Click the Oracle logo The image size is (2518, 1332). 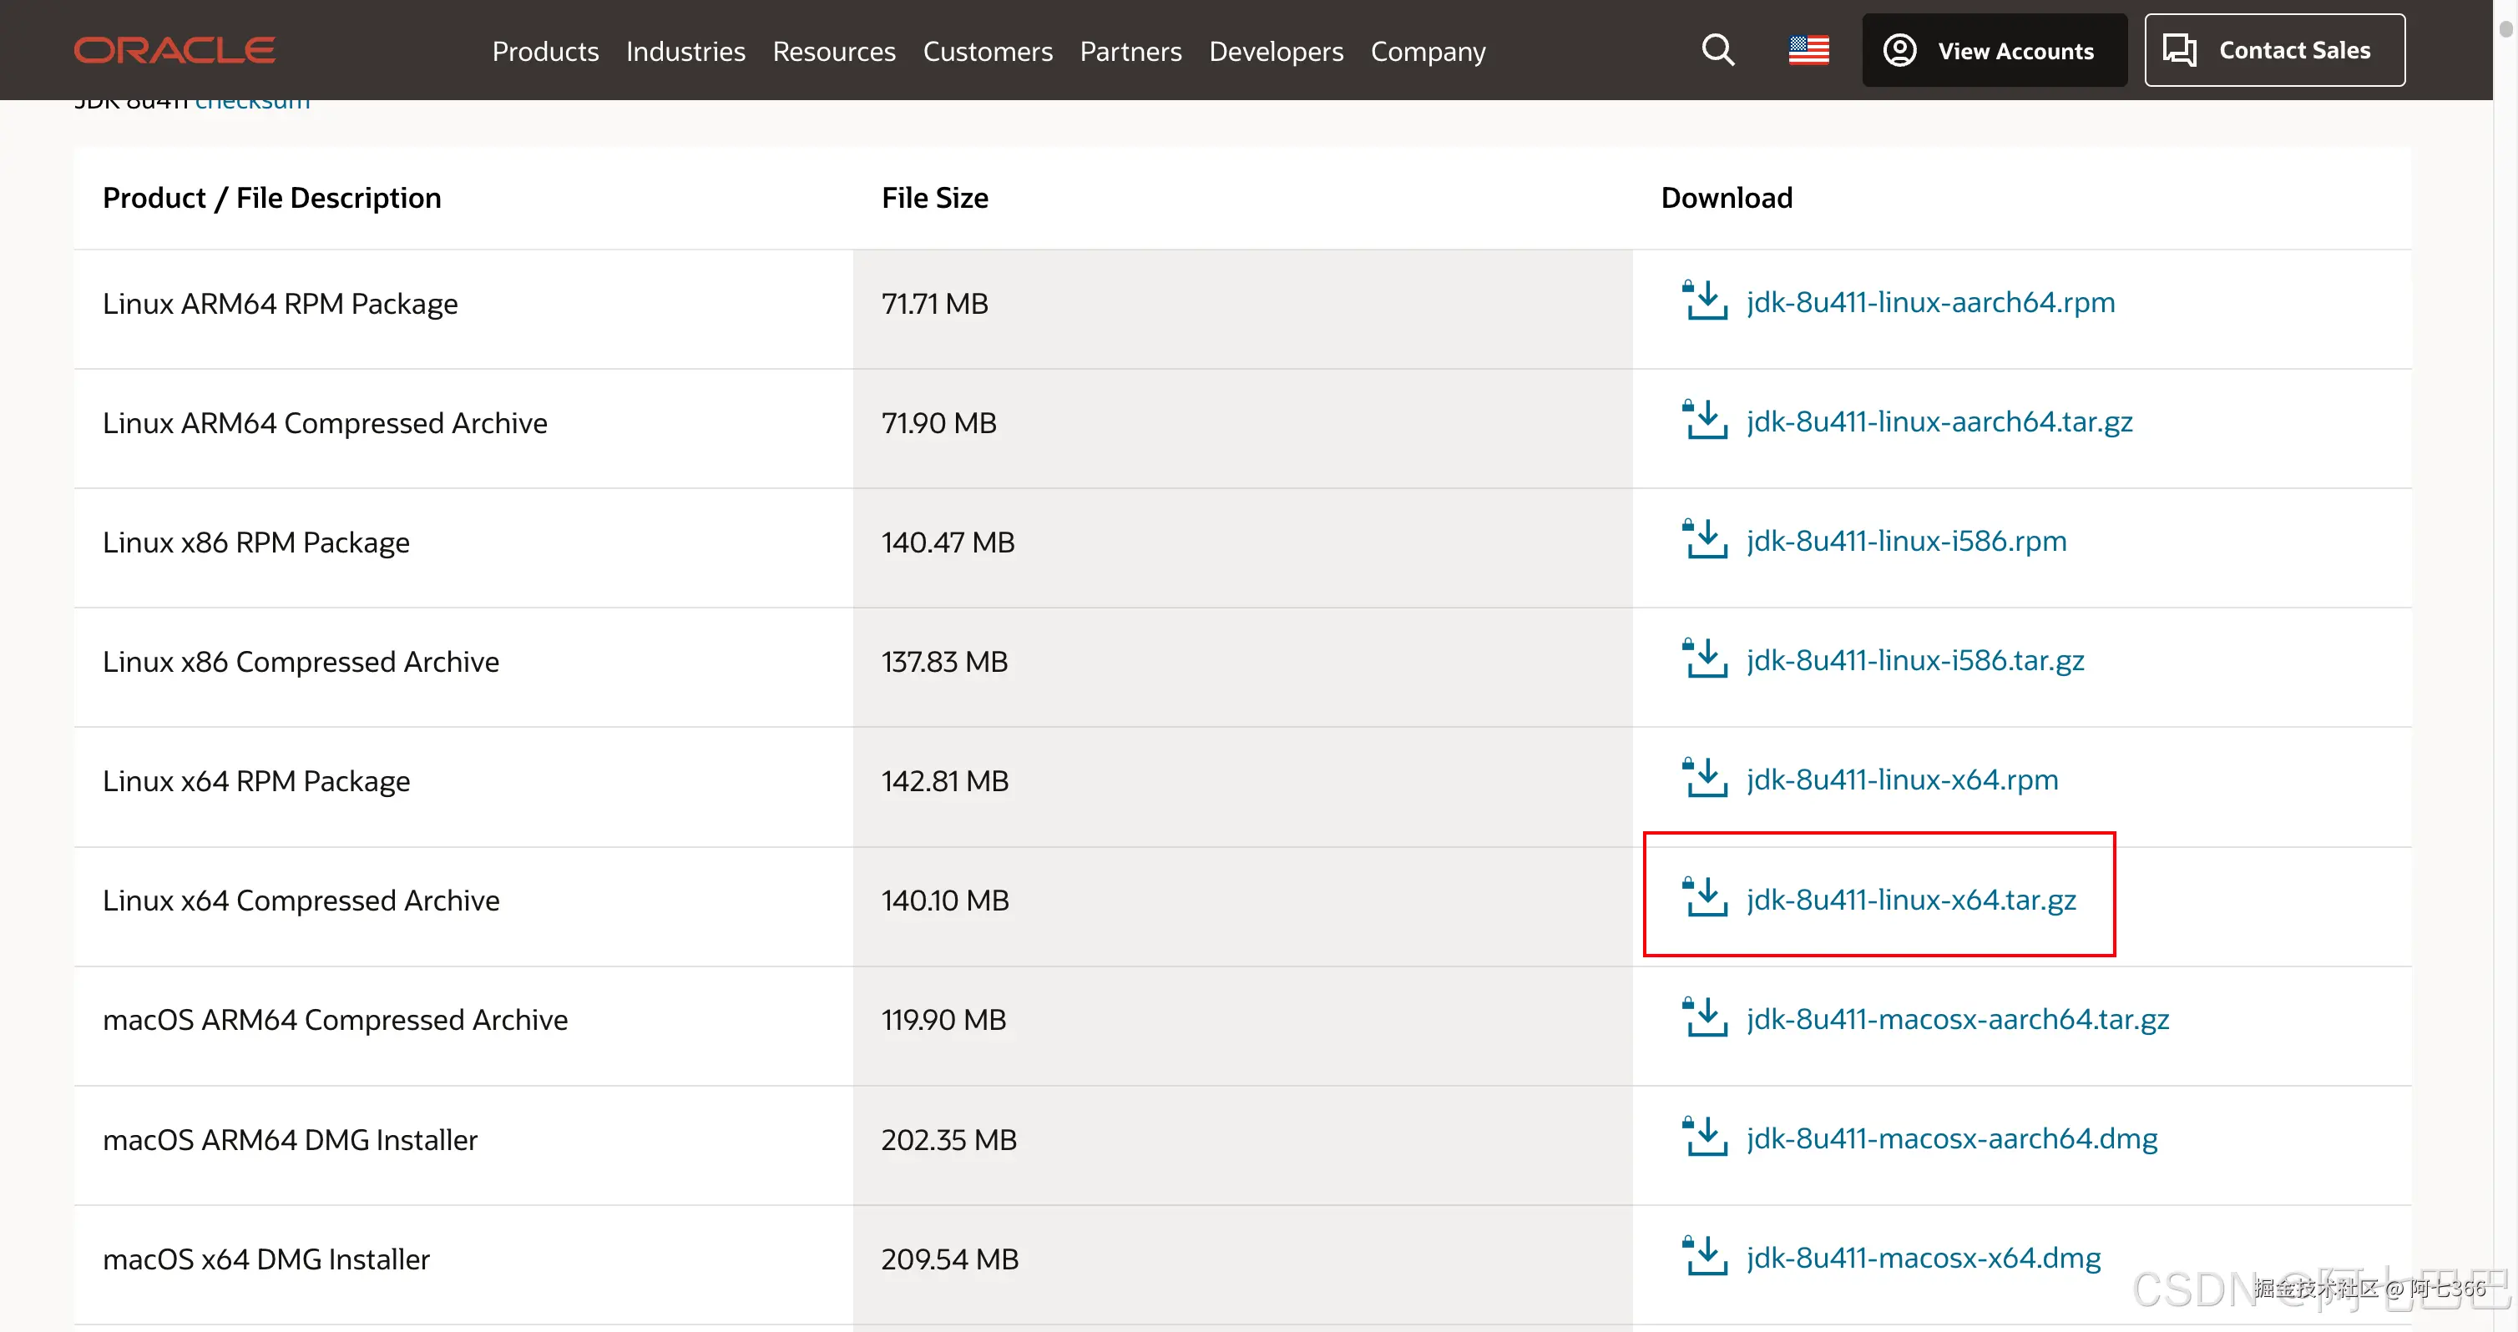pos(175,50)
